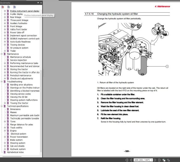Viewport: 180px width, 162px height.
Task: Open the Track widths bookmark
Action: pyautogui.click(x=16, y=128)
